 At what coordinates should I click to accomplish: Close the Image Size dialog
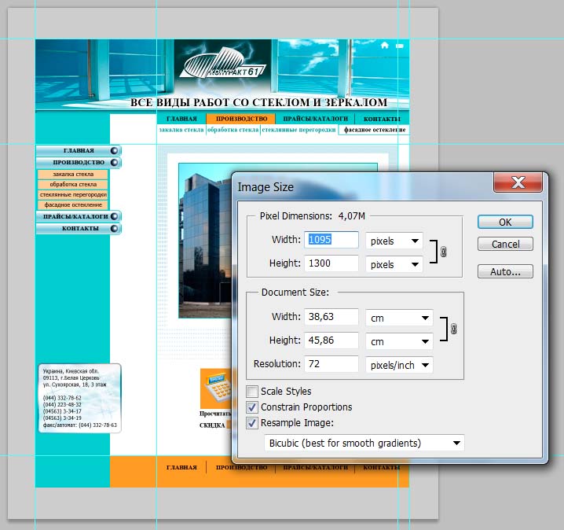pos(518,183)
